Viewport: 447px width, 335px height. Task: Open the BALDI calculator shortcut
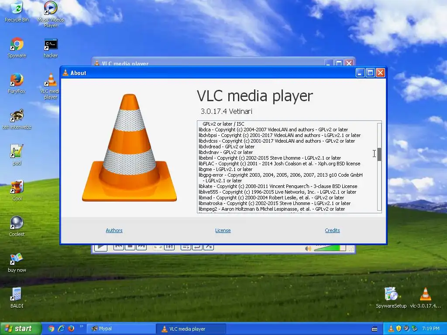(17, 297)
